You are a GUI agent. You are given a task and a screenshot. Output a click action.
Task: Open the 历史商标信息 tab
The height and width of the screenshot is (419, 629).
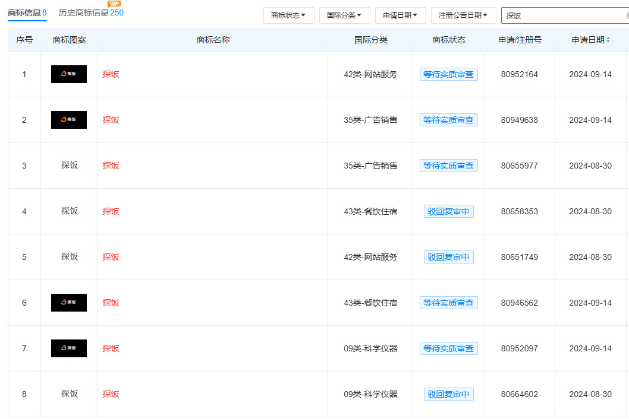(x=91, y=13)
